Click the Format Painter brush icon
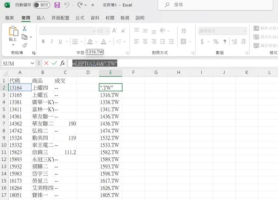This screenshot has height=200, width=278. (x=24, y=45)
